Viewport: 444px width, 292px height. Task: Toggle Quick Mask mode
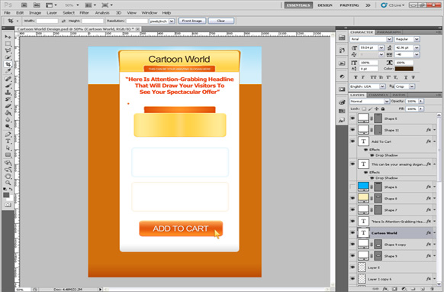coord(8,205)
